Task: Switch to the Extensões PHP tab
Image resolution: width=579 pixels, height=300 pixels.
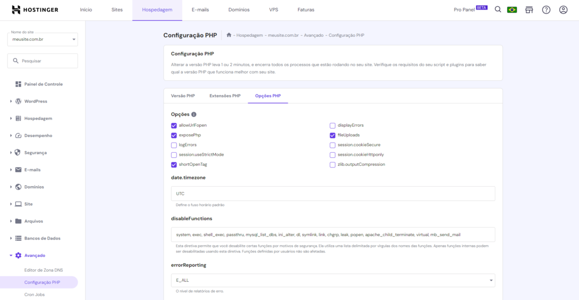Action: click(225, 96)
